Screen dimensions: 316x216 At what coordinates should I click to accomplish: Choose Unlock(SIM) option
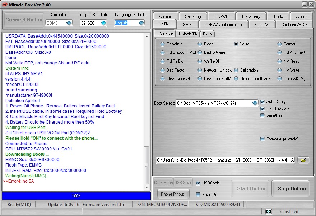tap(279, 78)
